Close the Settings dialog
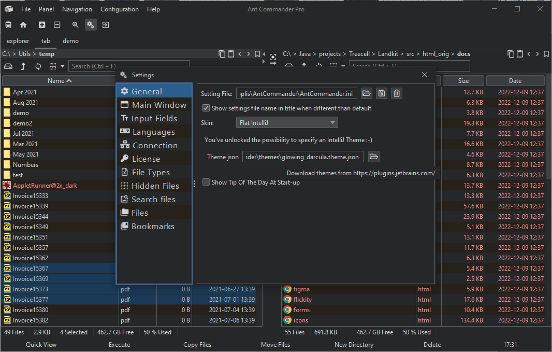This screenshot has height=352, width=552. 425,75
